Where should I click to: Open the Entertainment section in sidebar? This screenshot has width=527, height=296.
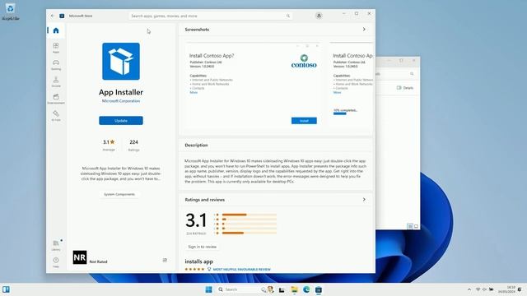coord(56,99)
